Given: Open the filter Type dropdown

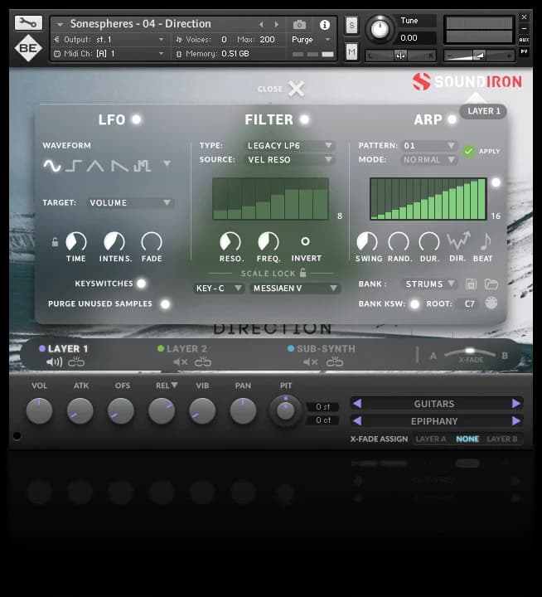Looking at the screenshot, I should coord(290,146).
